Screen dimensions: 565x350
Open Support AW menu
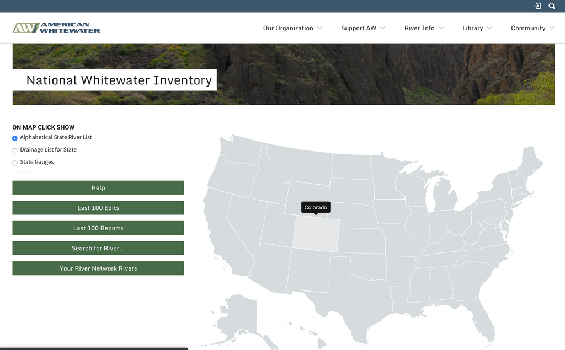[359, 28]
